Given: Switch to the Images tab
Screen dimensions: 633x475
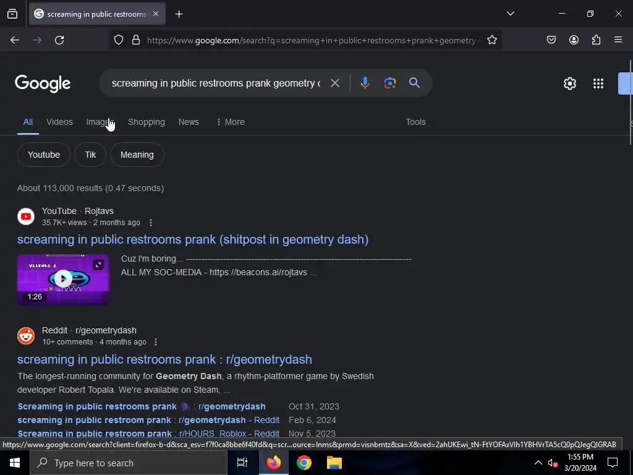Looking at the screenshot, I should click(100, 122).
